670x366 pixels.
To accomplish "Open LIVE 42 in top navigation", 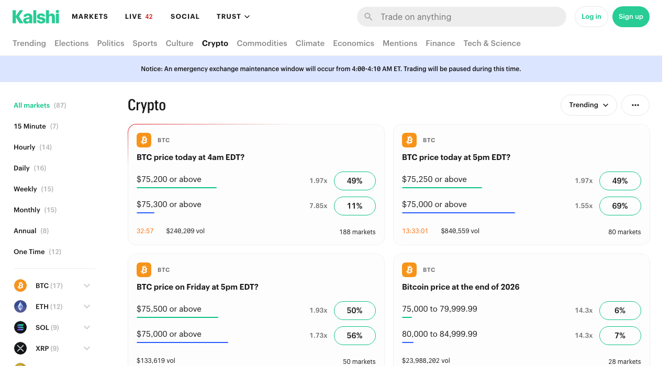I will (139, 17).
